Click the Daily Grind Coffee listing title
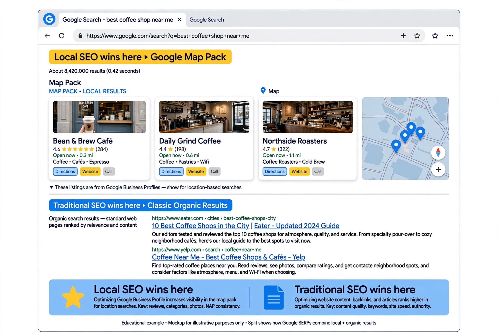This screenshot has width=498, height=332. click(190, 141)
